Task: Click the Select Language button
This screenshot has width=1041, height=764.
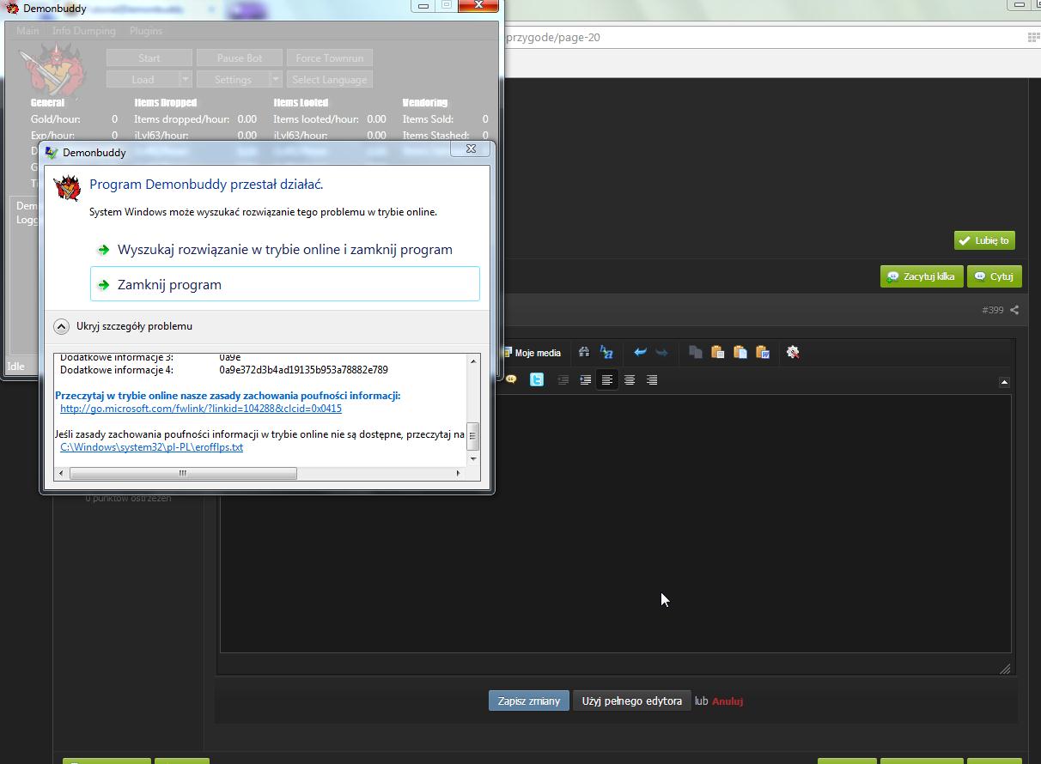Action: pyautogui.click(x=330, y=79)
